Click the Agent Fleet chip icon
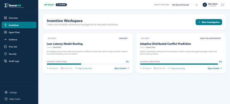 pos(5,32)
